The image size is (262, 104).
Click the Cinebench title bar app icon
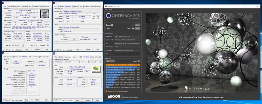coord(106,7)
